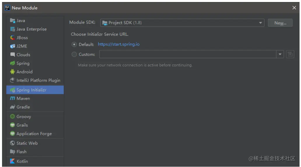Click the JBoss icon
The width and height of the screenshot is (301, 167).
[13, 38]
